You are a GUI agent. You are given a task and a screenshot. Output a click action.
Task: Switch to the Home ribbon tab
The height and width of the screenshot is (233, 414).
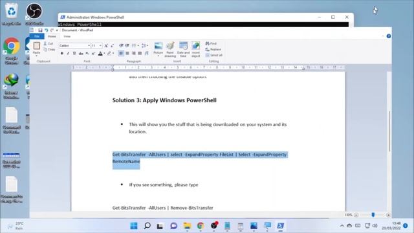pyautogui.click(x=52, y=36)
